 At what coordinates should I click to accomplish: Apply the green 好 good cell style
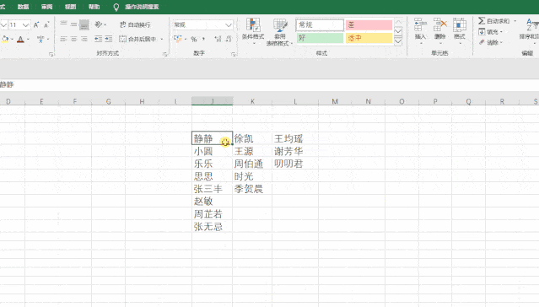click(x=320, y=38)
